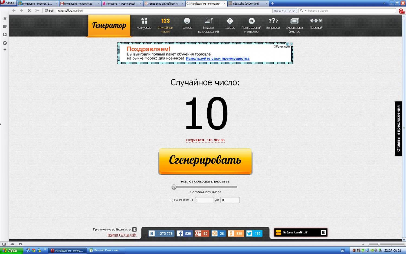Viewport: 406px width, 254px height.
Task: Click the range maximum field containing 18
Action: pos(230,200)
